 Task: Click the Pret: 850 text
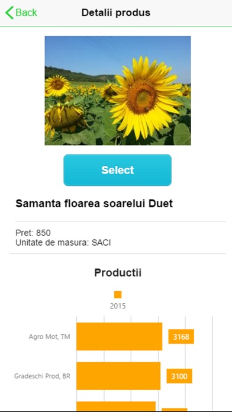33,233
